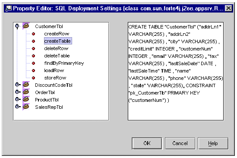Select the CustomerTbl label

49,26
